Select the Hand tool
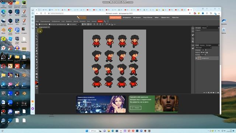Screen dimensions: 236x133 click(x=37, y=77)
